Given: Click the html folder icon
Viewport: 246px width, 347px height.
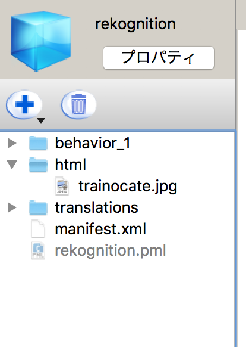Looking at the screenshot, I should pos(38,165).
